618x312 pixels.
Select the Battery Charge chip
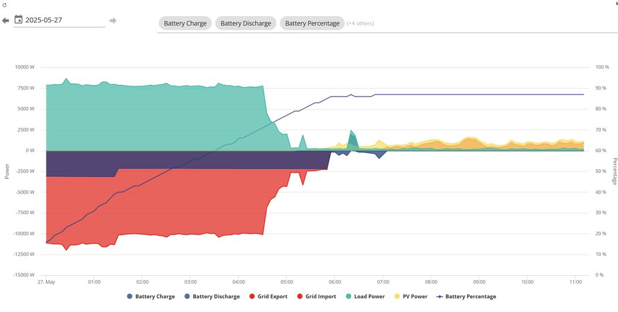coord(185,24)
